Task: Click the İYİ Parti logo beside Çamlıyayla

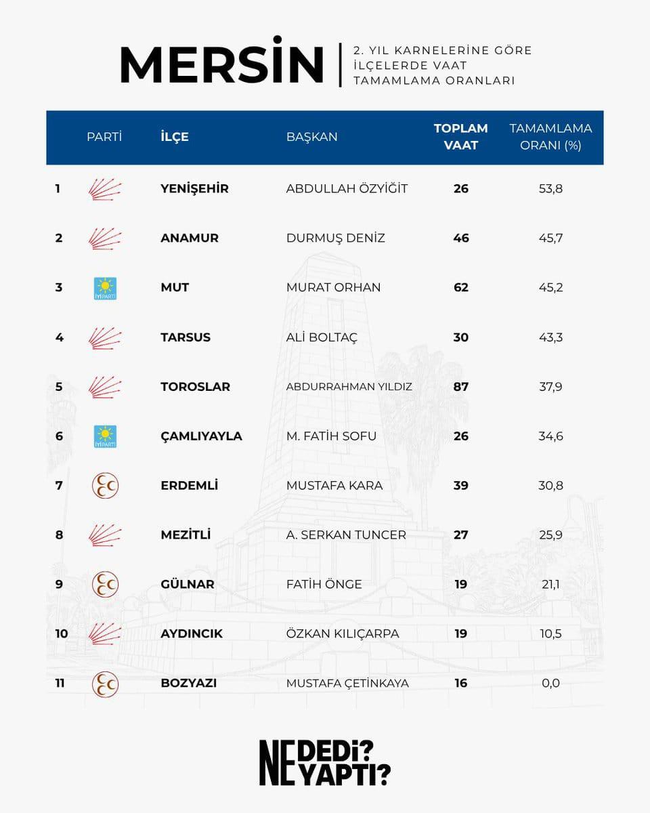Action: 105,436
